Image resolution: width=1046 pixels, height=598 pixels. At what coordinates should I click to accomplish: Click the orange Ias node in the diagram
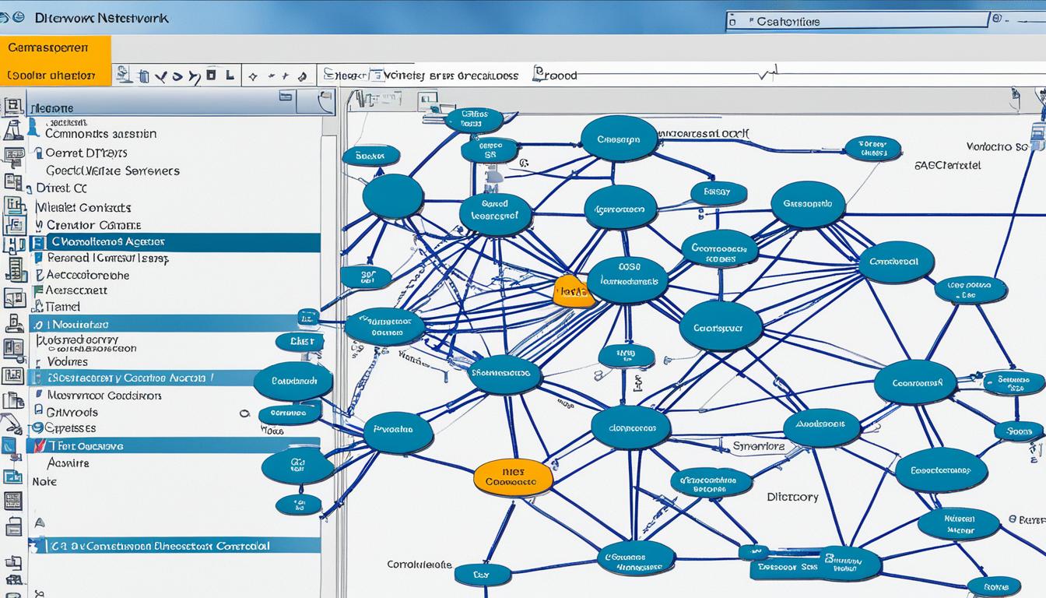(x=574, y=292)
